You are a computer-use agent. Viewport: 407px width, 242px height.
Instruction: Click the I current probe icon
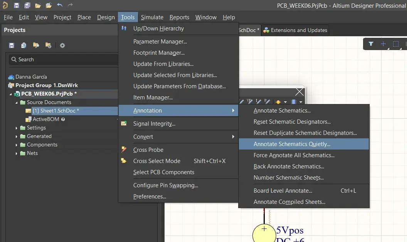[x=258, y=101]
